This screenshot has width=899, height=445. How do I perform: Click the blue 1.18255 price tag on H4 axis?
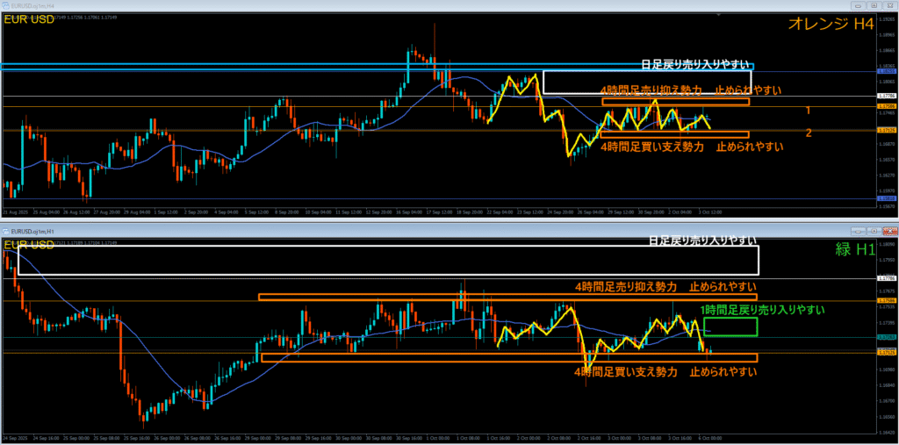point(887,72)
